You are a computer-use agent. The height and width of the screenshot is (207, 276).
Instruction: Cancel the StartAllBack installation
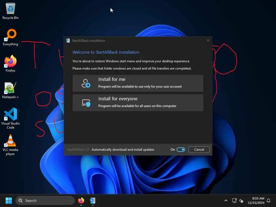coord(199,149)
